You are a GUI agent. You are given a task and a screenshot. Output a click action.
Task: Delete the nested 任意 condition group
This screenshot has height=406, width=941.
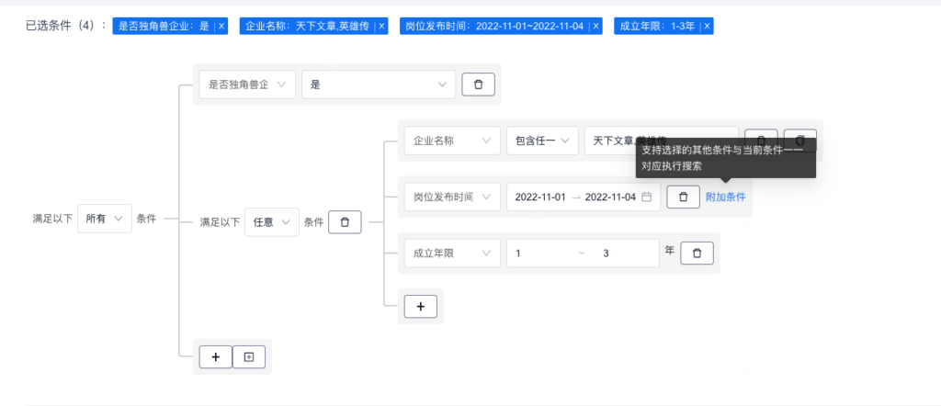click(345, 221)
